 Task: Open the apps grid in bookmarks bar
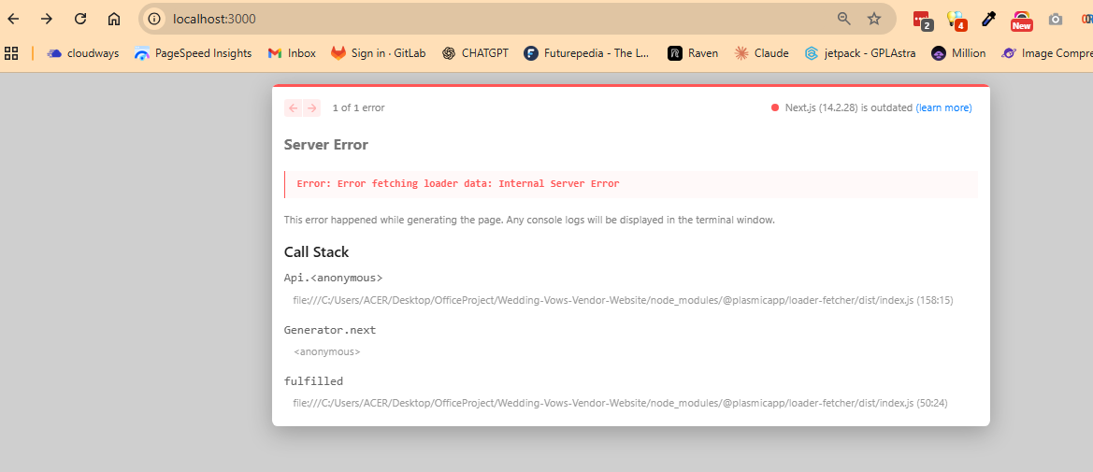(12, 53)
